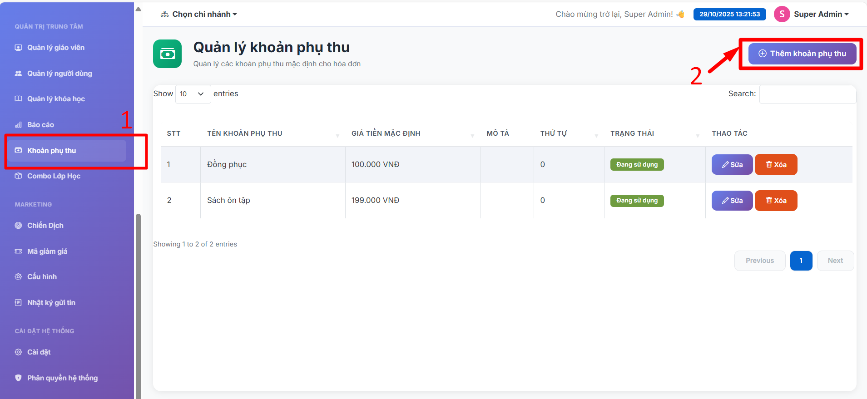Focus the Search input field
This screenshot has height=399, width=867.
tap(807, 94)
